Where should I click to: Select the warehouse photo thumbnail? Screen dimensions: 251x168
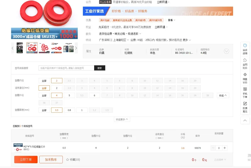(69, 48)
